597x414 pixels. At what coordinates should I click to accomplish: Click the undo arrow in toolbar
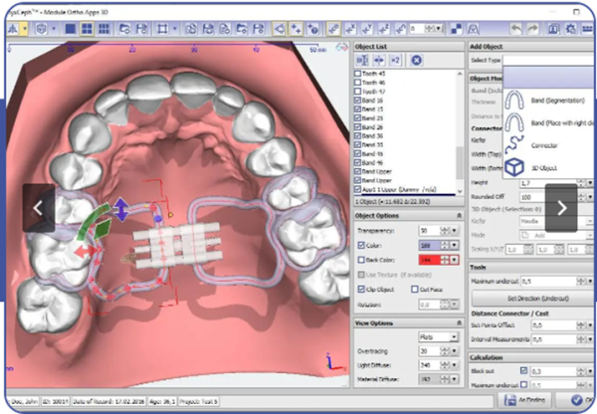click(x=515, y=29)
